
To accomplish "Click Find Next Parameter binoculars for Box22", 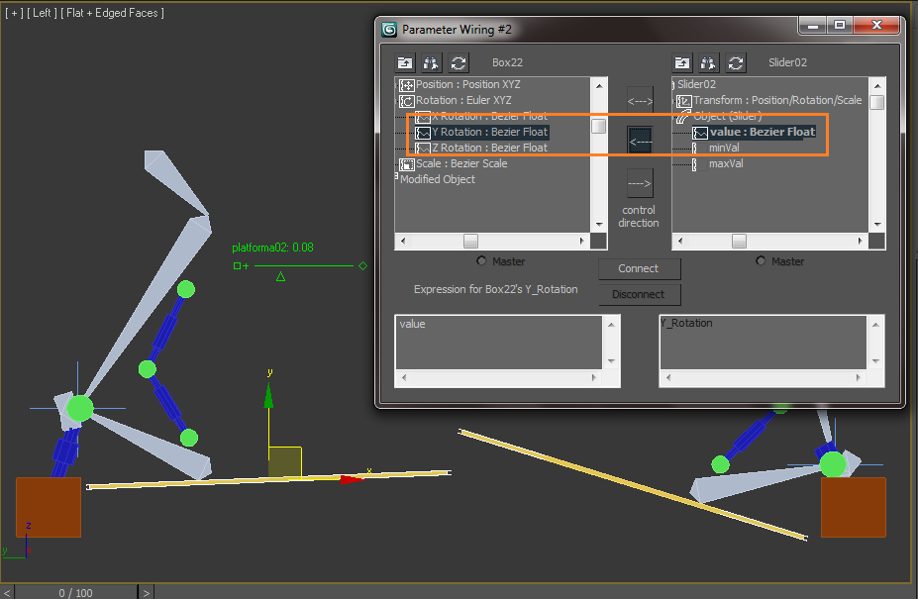I will tap(432, 62).
